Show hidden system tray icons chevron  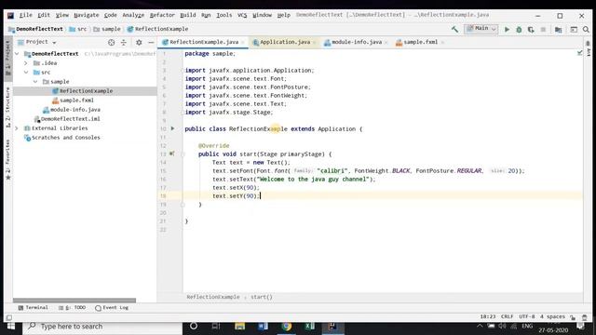coord(480,327)
